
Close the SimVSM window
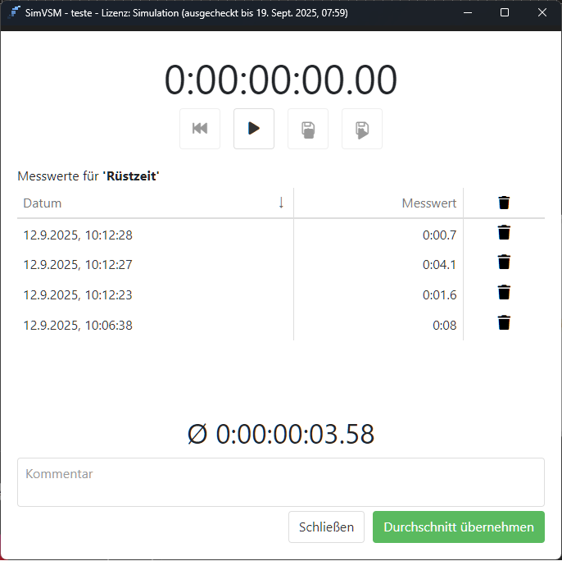coord(542,12)
